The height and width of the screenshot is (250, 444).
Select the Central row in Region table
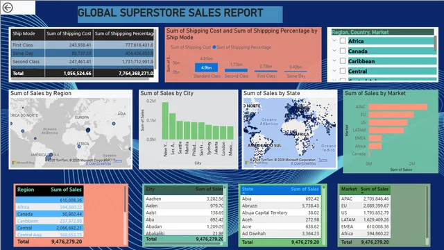coord(49,228)
